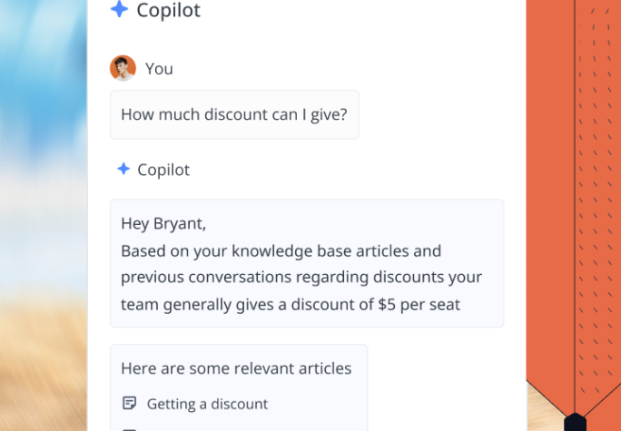Click the article icon beside Getting a discount
621x431 pixels.
pyautogui.click(x=129, y=404)
